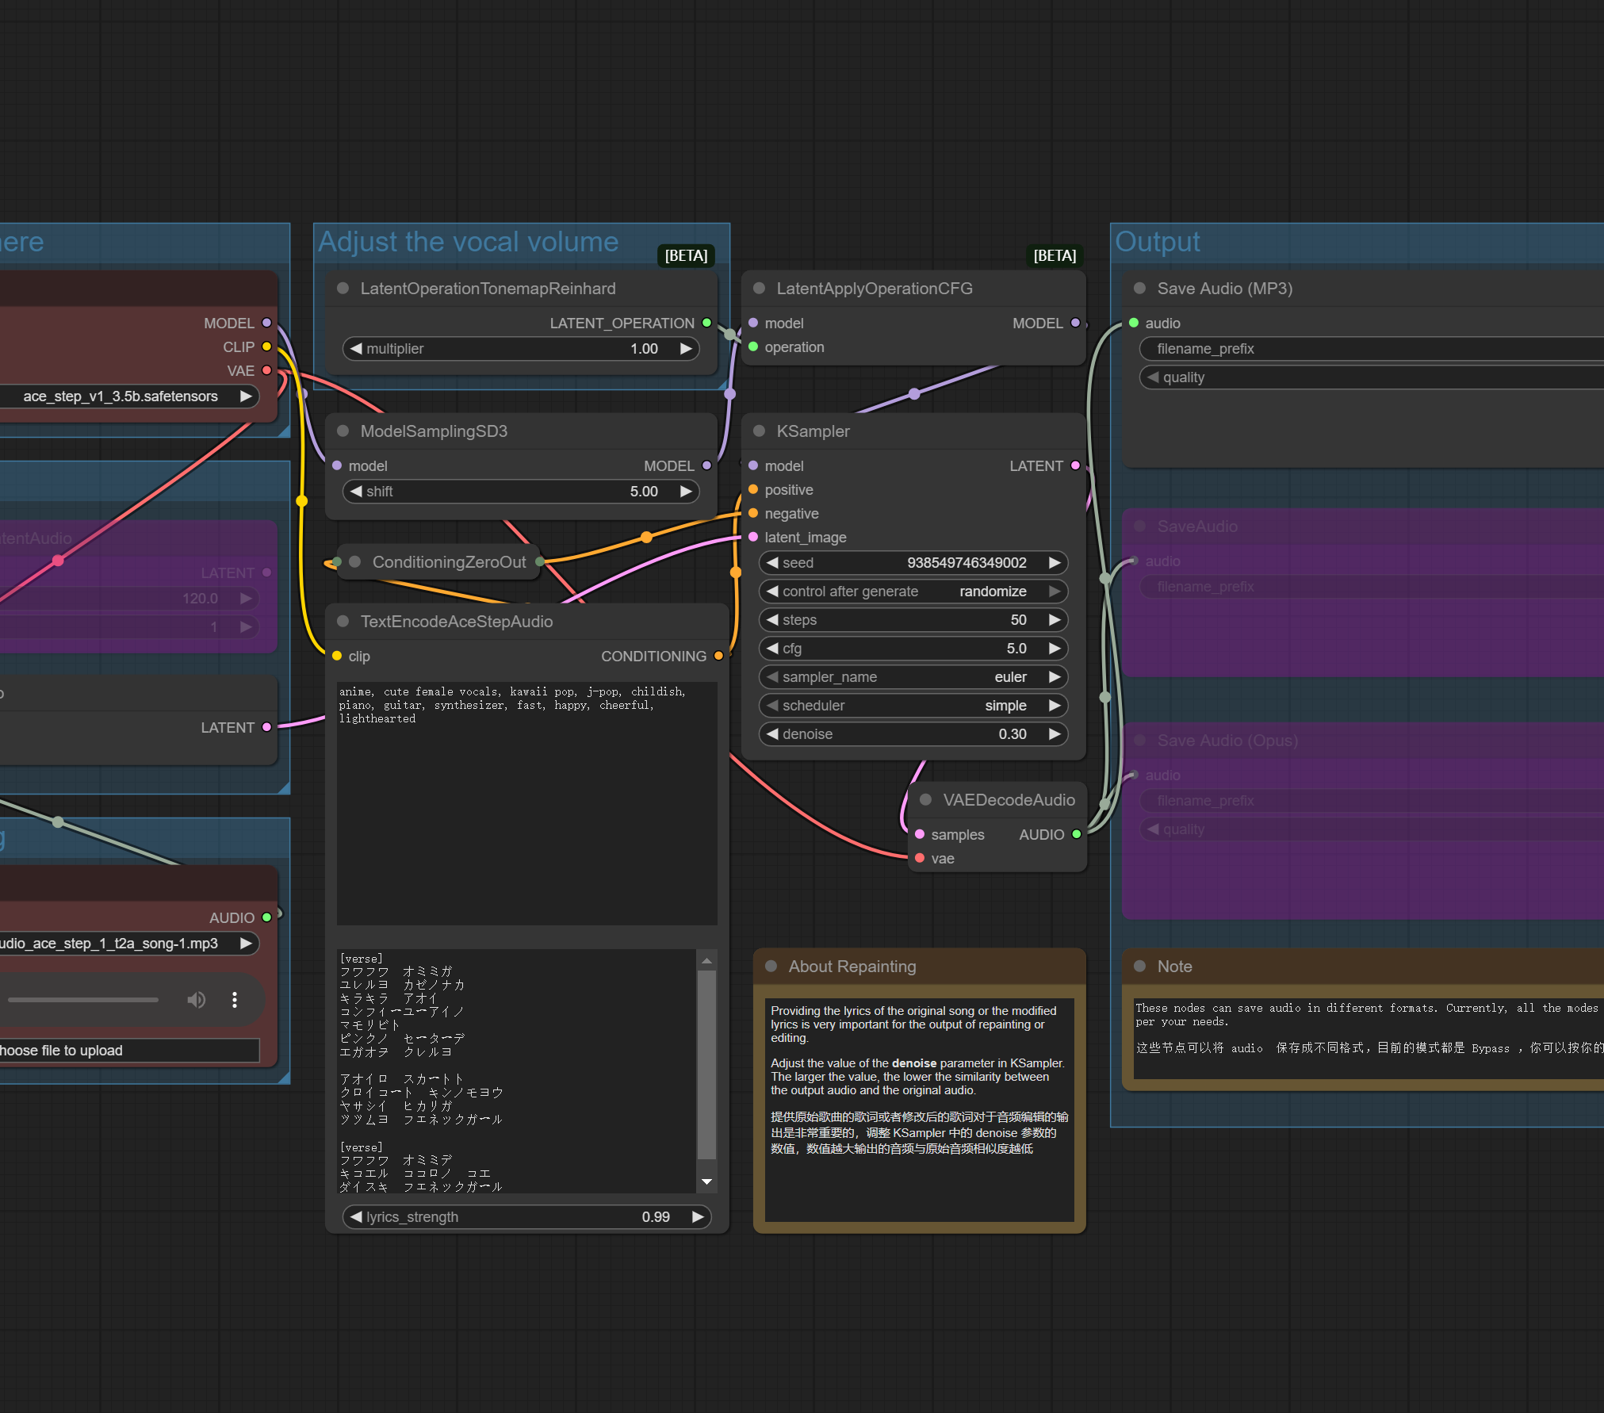
Task: Click the Save Audio (MP3) node collapse dot
Action: pyautogui.click(x=1139, y=289)
